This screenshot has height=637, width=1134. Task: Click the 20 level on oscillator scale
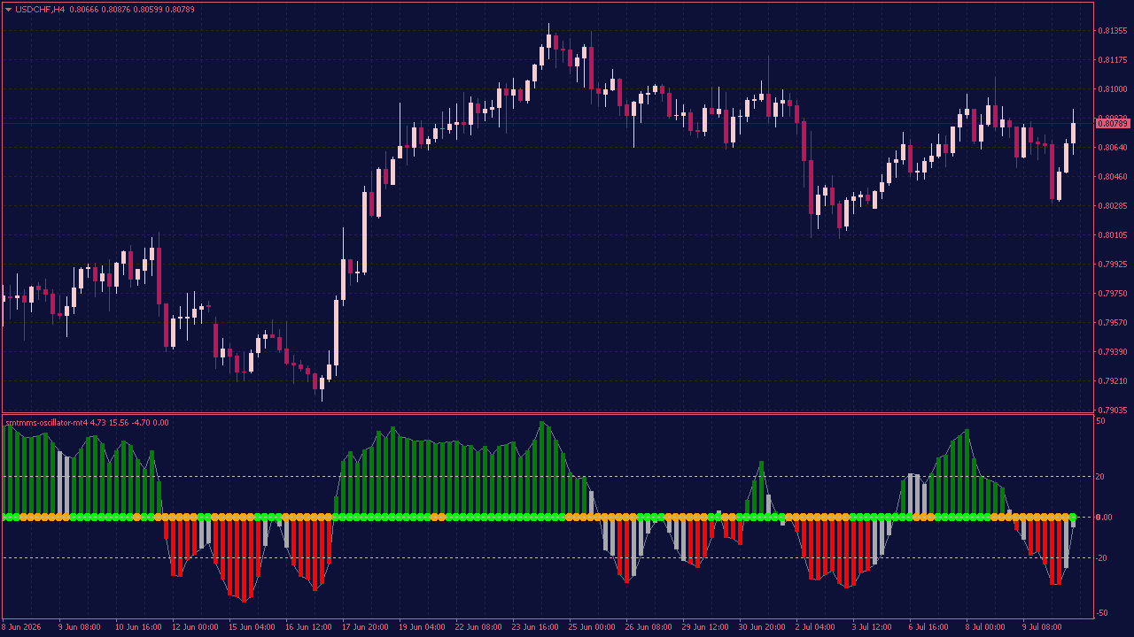click(1100, 477)
